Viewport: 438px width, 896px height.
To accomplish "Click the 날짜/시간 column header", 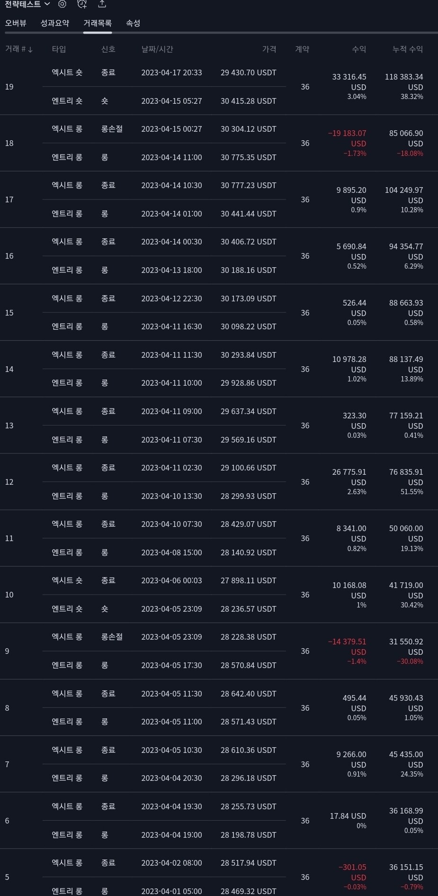I will (x=157, y=49).
